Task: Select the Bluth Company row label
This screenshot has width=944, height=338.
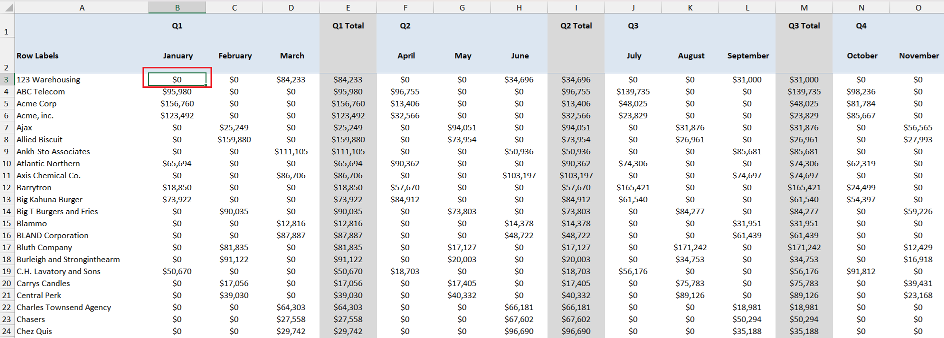Action: click(x=44, y=247)
